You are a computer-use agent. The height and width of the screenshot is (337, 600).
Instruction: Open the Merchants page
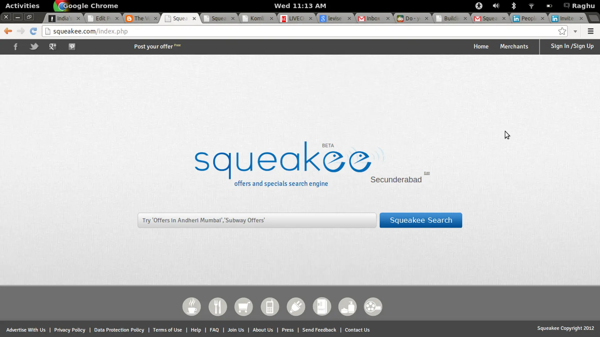514,47
